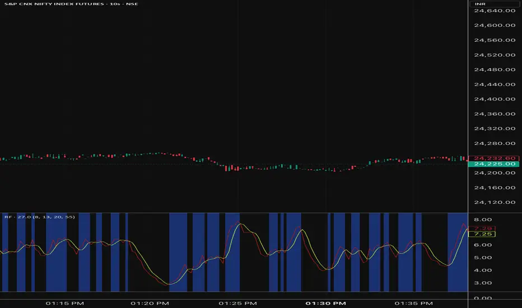Click the 24,320.00 price scale value
This screenshot has height=308, width=522.
pos(495,129)
